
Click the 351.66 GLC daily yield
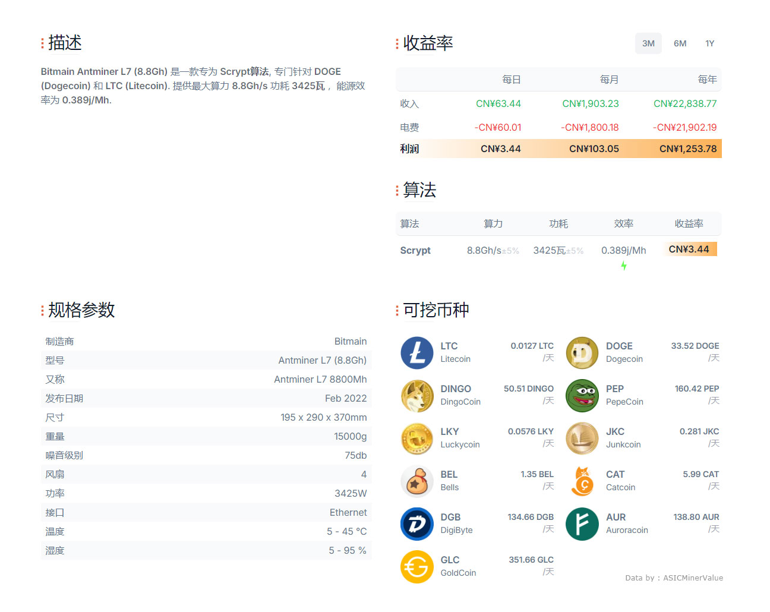point(531,560)
